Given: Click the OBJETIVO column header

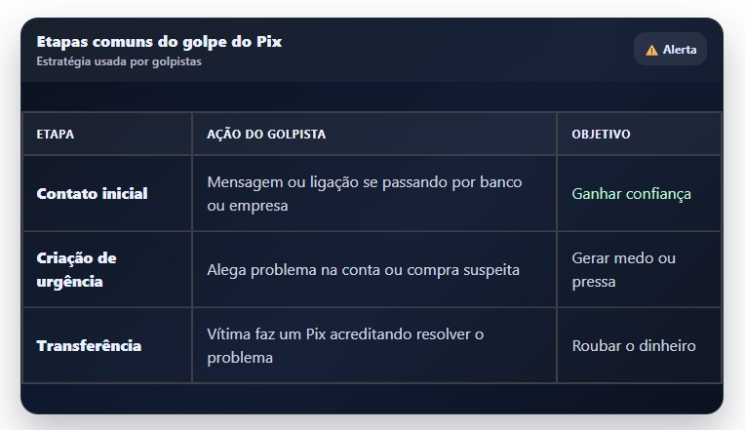Looking at the screenshot, I should click(601, 135).
